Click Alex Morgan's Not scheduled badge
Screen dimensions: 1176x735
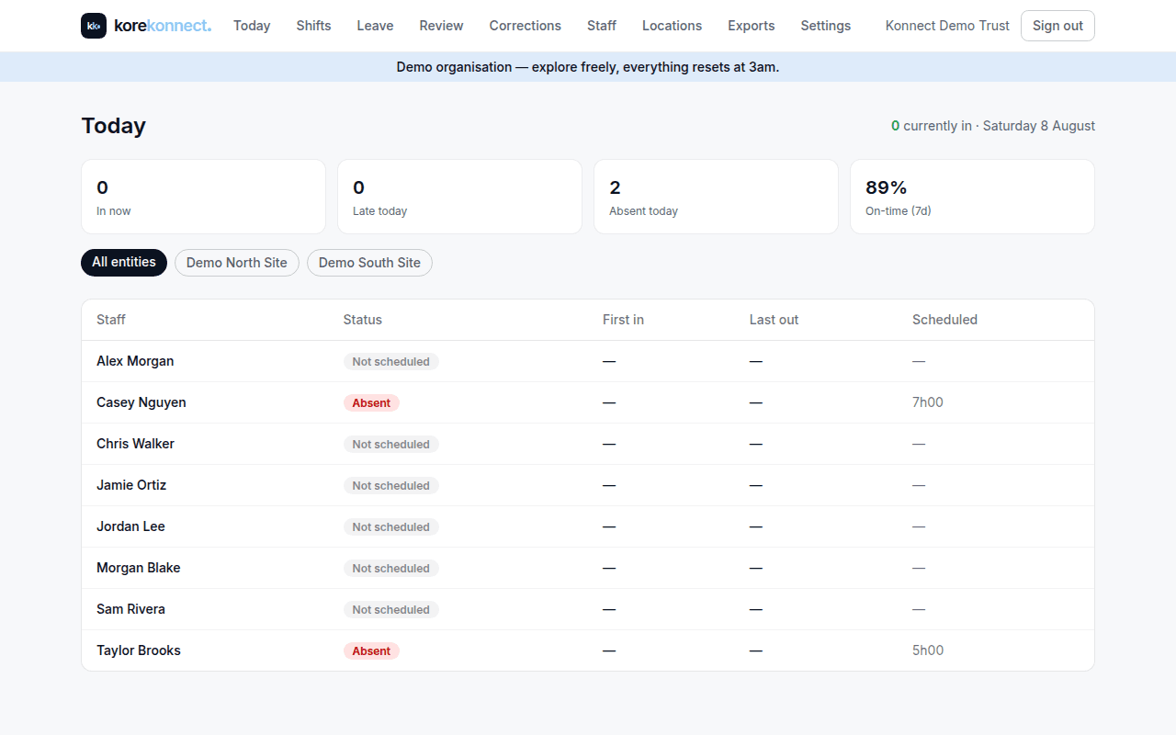pos(391,361)
